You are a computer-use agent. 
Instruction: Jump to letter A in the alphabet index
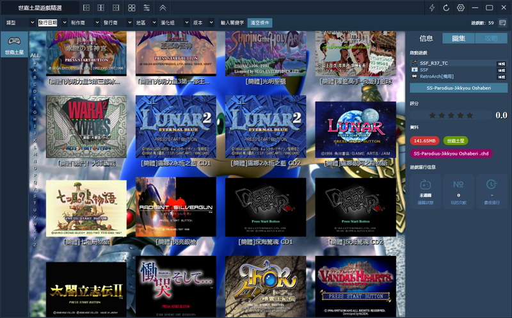35,70
